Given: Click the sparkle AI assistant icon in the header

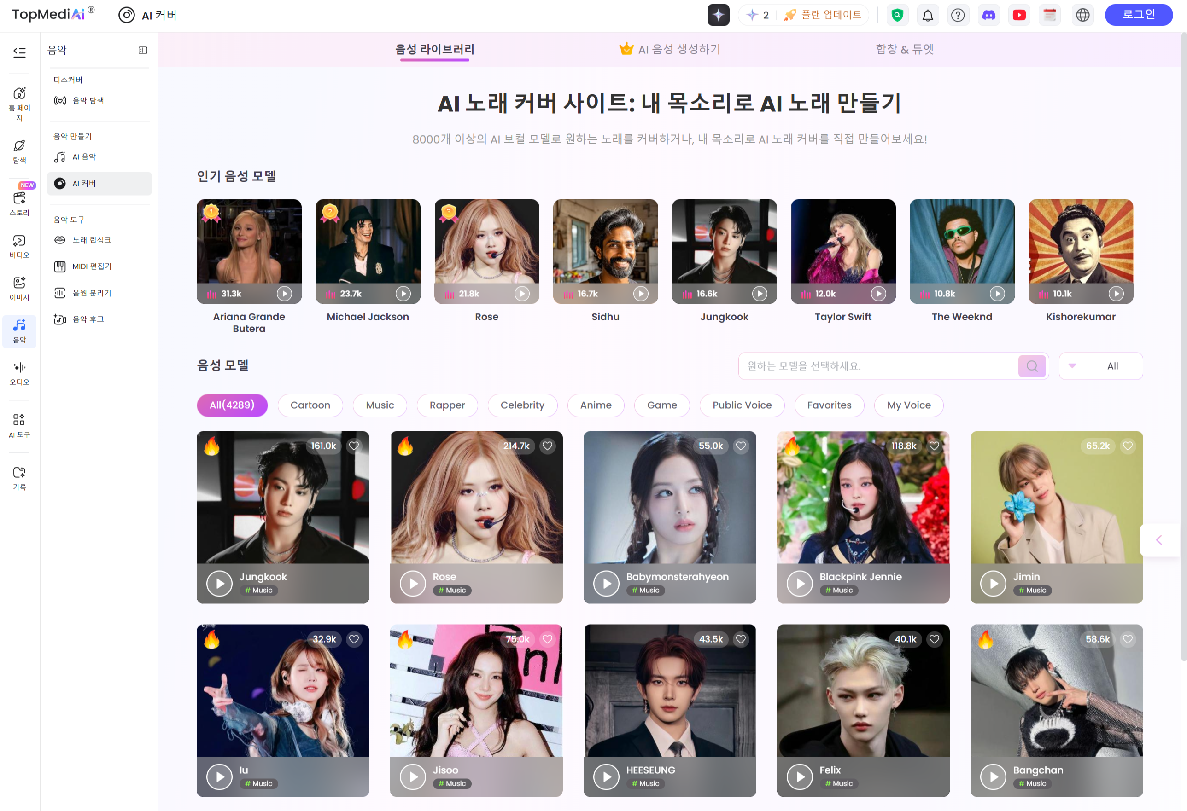Looking at the screenshot, I should [x=718, y=15].
